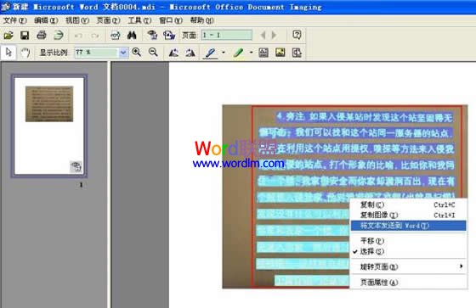The width and height of the screenshot is (476, 308).
Task: Choose 将文本发送到 Word(T) context entry
Action: point(408,226)
